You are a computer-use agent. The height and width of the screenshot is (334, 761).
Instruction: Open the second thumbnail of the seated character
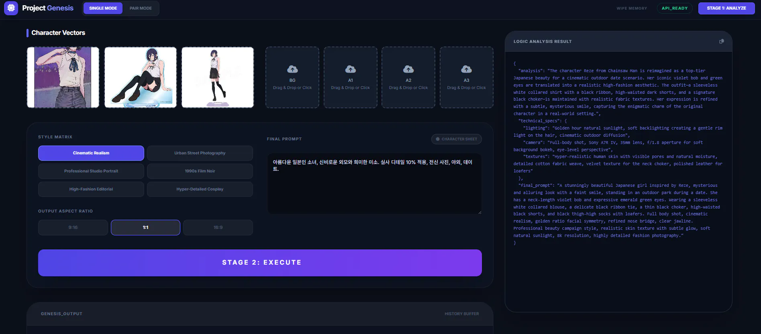coord(141,77)
